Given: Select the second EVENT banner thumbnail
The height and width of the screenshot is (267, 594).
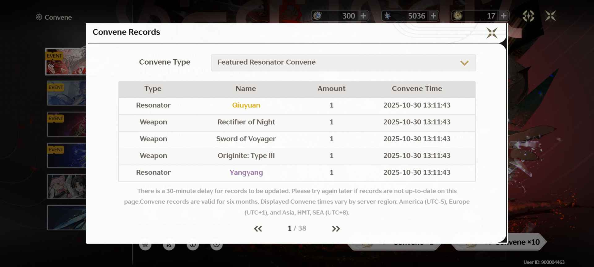Looking at the screenshot, I should coord(67,93).
